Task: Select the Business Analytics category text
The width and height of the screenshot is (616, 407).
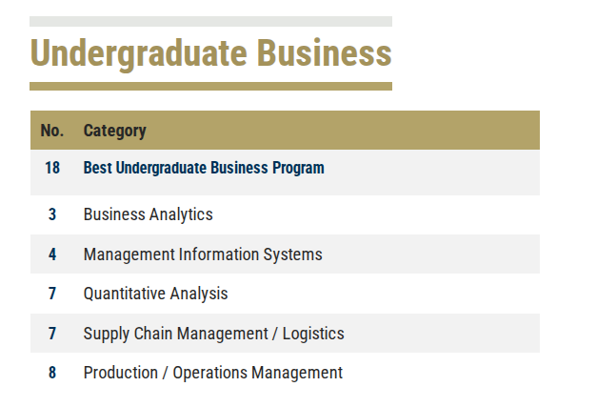Action: pyautogui.click(x=149, y=214)
